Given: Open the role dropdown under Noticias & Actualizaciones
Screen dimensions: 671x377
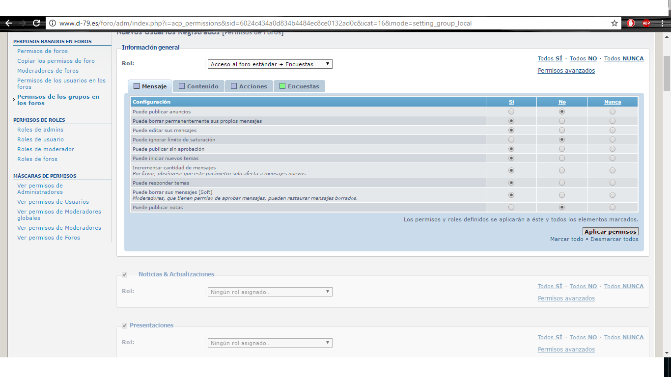Looking at the screenshot, I should tap(270, 292).
